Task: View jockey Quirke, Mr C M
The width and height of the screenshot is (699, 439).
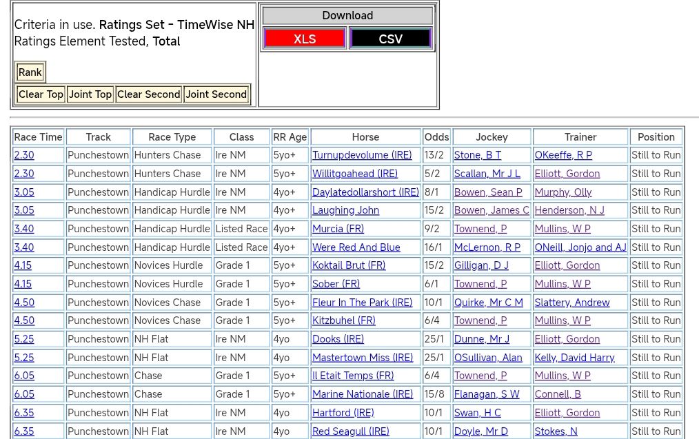Action: click(x=488, y=303)
